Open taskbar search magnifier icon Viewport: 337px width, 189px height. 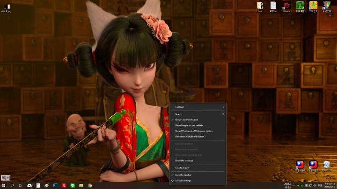tap(12, 186)
